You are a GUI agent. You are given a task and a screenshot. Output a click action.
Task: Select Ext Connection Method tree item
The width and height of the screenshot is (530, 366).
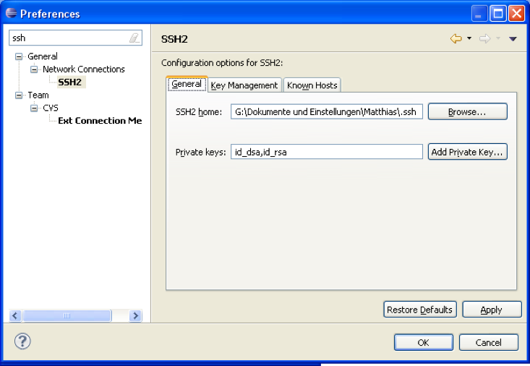click(x=100, y=121)
